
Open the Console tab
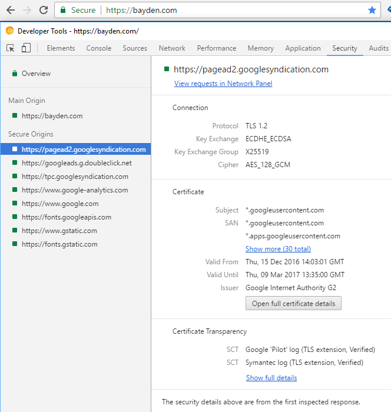98,48
